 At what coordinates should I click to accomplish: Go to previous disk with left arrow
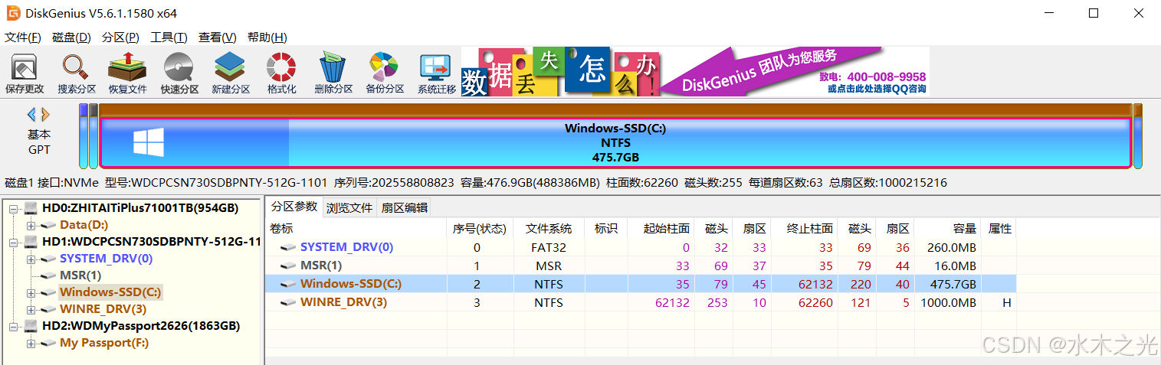pyautogui.click(x=31, y=115)
